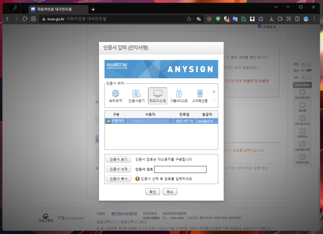Sort by 사용자 column header
Image resolution: width=323 pixels, height=234 pixels.
pos(150,114)
